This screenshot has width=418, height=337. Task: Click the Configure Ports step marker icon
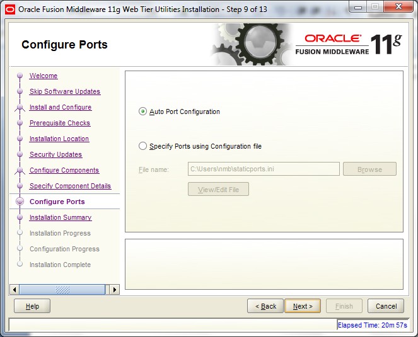pyautogui.click(x=20, y=202)
